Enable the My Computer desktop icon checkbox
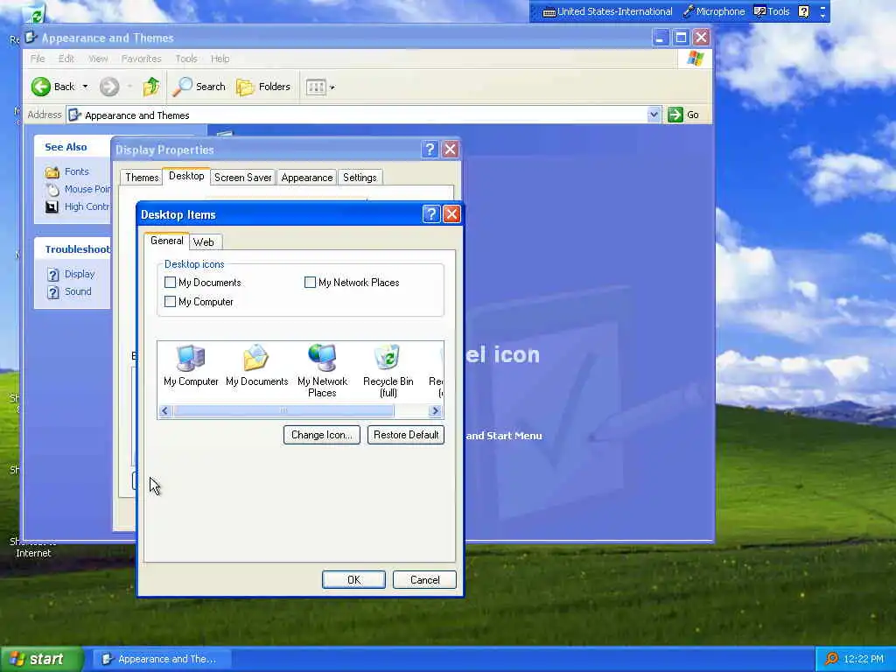 coord(170,301)
